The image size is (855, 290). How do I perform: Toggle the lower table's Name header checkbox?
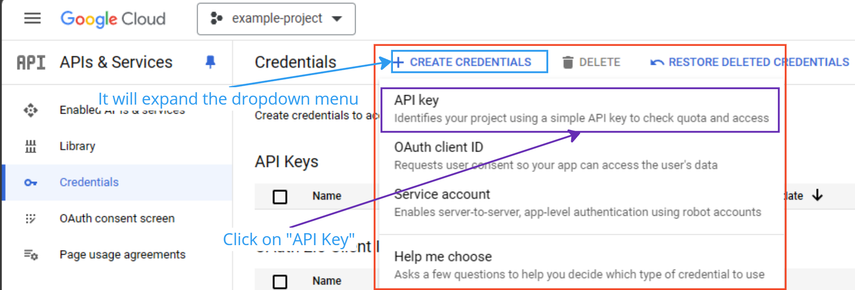click(x=280, y=282)
